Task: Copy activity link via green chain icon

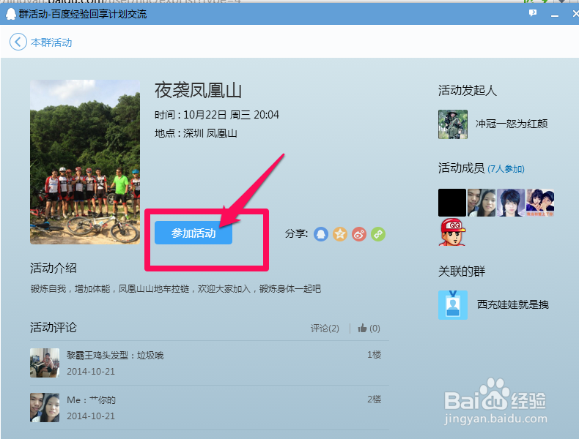Action: [378, 233]
